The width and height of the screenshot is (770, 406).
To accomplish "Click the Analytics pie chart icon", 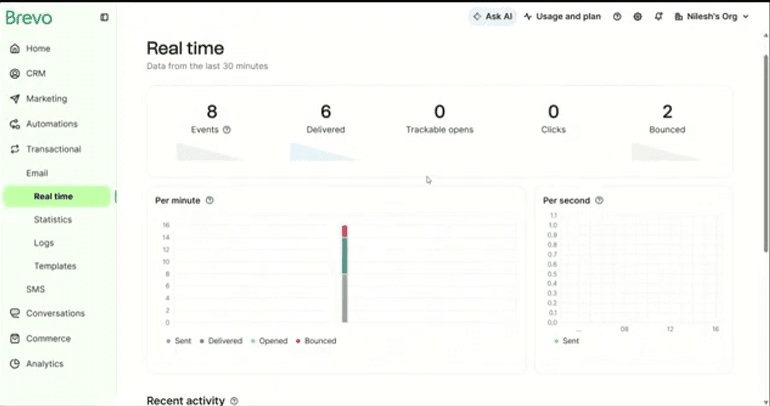I will pos(15,363).
